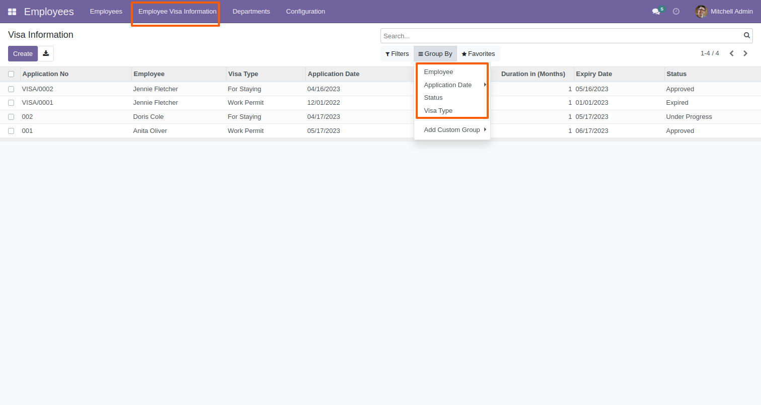Image resolution: width=761 pixels, height=405 pixels.
Task: Select checkbox for application 001
Action: click(11, 131)
